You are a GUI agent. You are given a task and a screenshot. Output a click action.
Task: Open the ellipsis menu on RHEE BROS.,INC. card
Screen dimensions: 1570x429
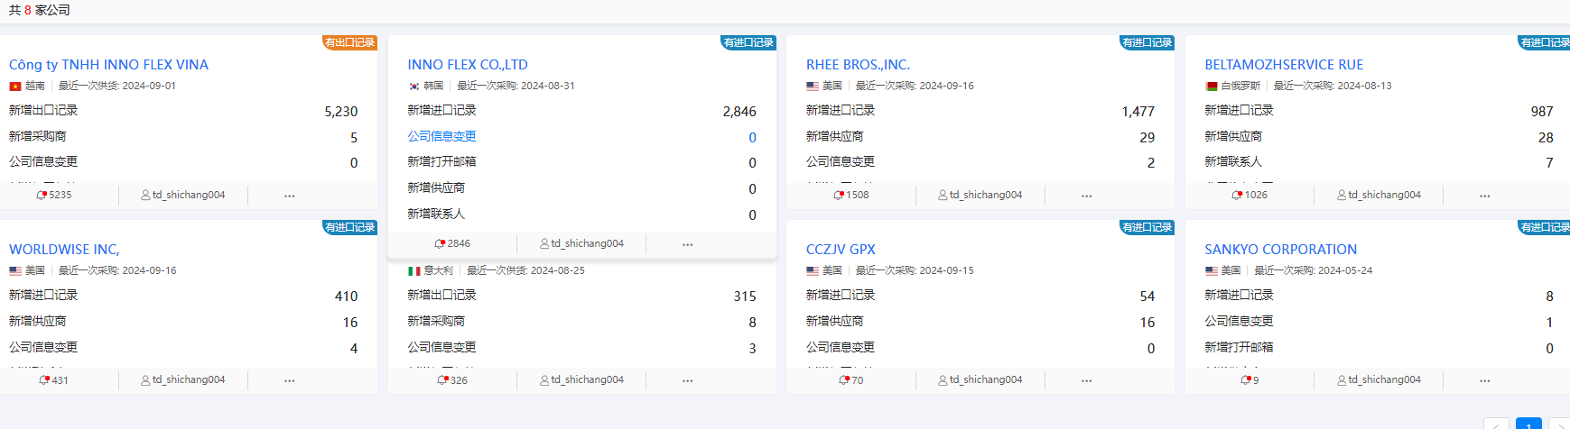coord(1086,196)
